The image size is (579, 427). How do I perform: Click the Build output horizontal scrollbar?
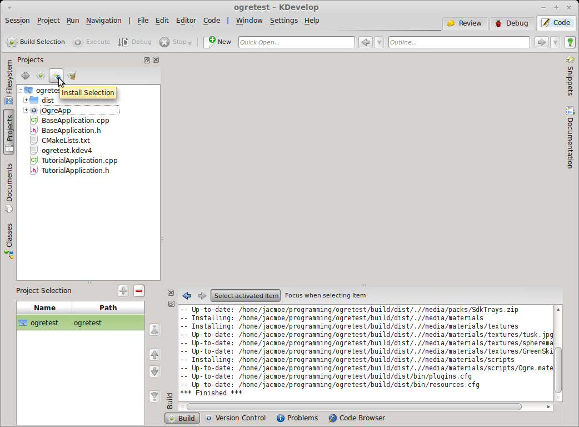pos(354,406)
